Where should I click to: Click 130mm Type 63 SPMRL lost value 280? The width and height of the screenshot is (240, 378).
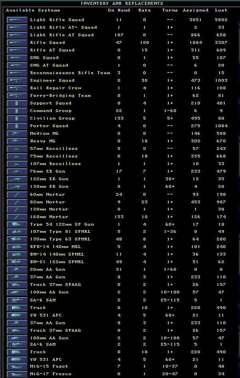point(221,239)
